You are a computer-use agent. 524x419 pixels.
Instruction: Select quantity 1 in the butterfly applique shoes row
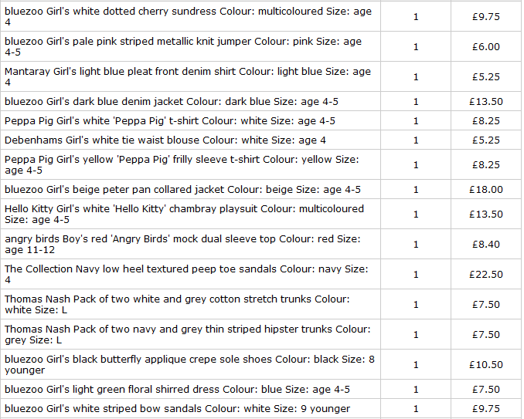pyautogui.click(x=416, y=365)
